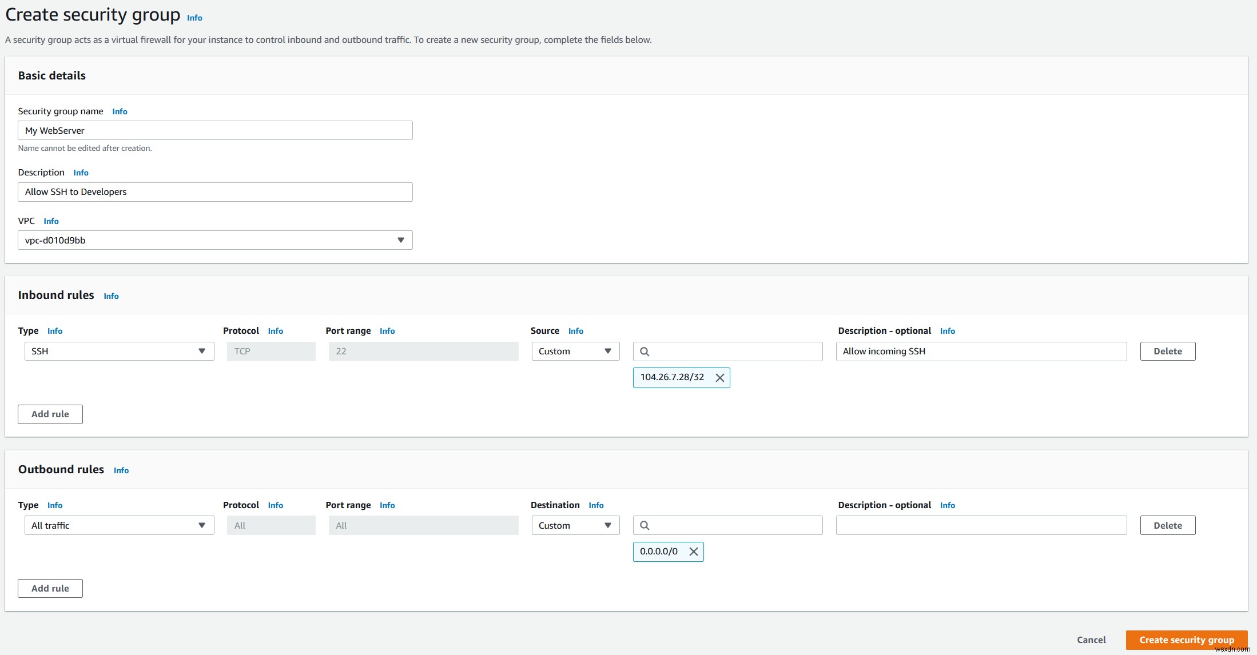Image resolution: width=1257 pixels, height=655 pixels.
Task: Click Add rule under Inbound rules
Action: (x=50, y=414)
